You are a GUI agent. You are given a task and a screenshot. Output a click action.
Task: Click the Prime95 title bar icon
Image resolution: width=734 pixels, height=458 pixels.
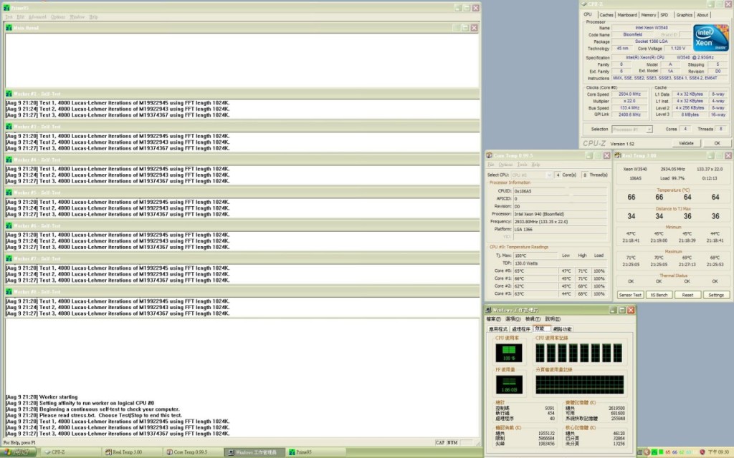6,8
